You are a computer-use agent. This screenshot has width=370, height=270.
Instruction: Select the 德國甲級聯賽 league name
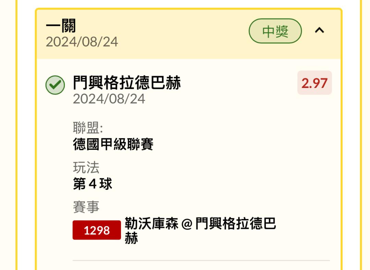(x=113, y=144)
